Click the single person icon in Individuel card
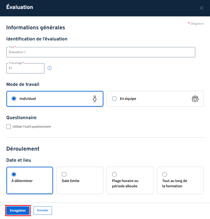 pyautogui.click(x=95, y=99)
